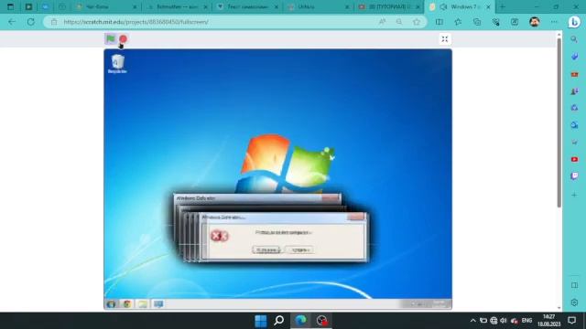Viewport: 586px width, 329px height.
Task: Open the volume control in tray
Action: pyautogui.click(x=503, y=321)
